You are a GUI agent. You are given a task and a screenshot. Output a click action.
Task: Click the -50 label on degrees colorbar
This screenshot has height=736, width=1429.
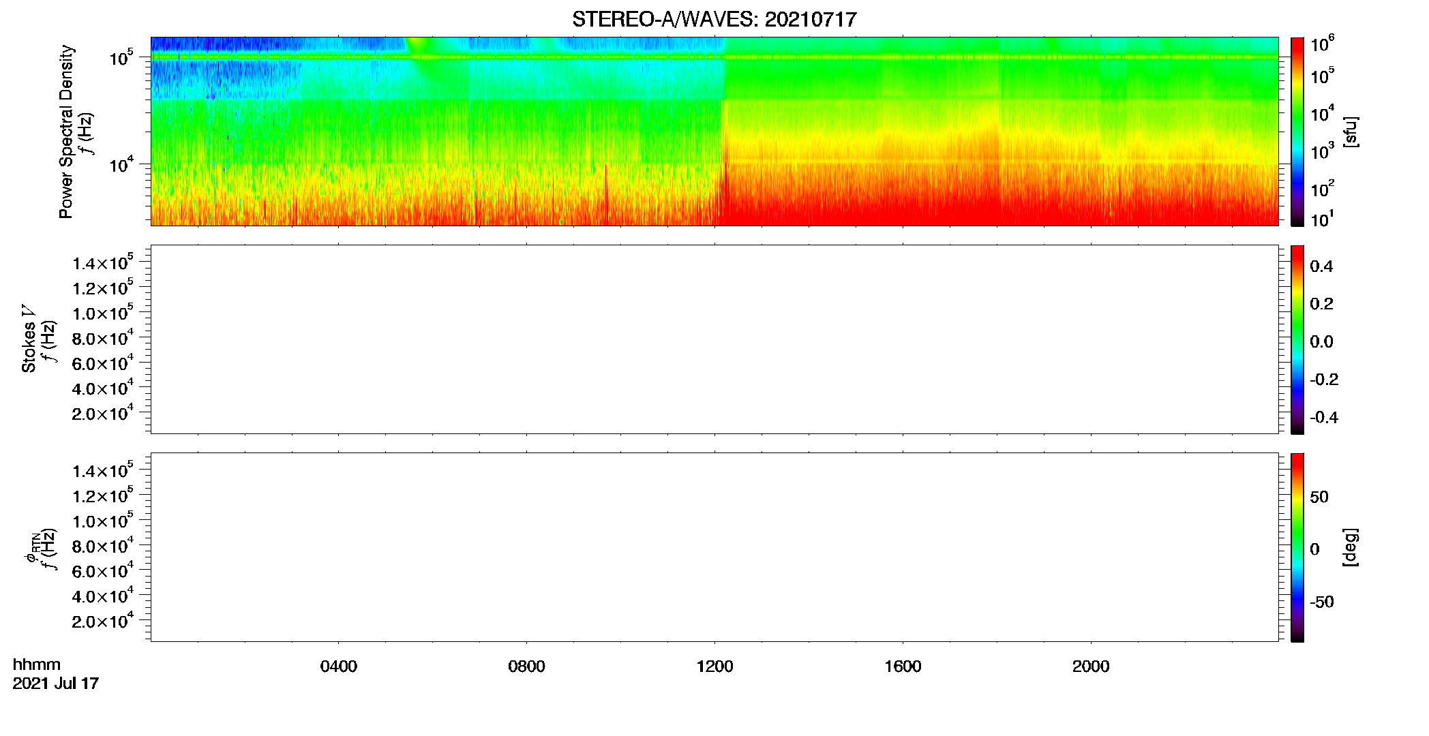click(x=1322, y=602)
